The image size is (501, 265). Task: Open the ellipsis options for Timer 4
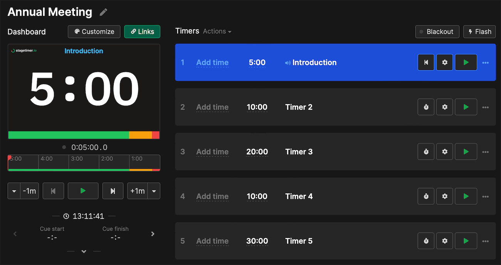(485, 196)
